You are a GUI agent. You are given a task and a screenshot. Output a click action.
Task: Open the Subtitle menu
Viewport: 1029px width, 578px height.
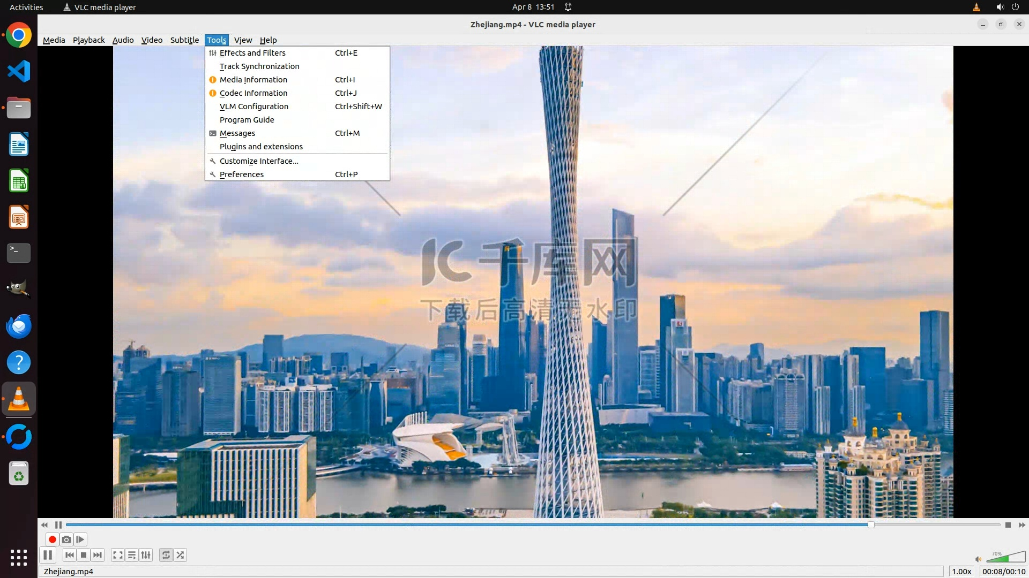tap(184, 40)
